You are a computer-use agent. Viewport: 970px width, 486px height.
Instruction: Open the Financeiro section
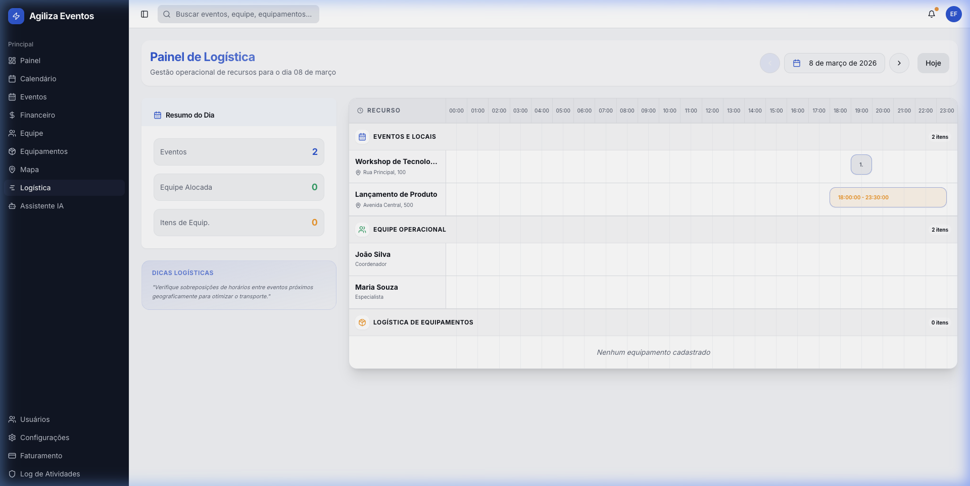pos(37,115)
